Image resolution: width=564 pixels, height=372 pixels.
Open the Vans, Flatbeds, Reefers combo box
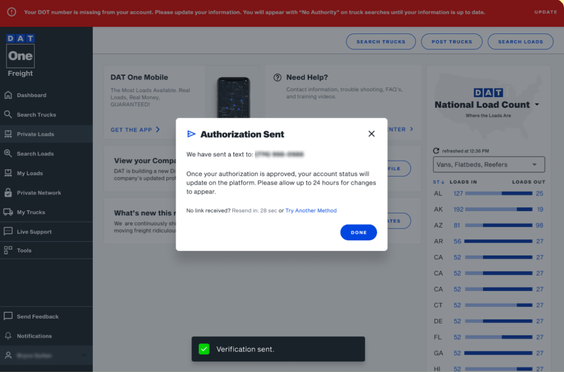pyautogui.click(x=489, y=164)
